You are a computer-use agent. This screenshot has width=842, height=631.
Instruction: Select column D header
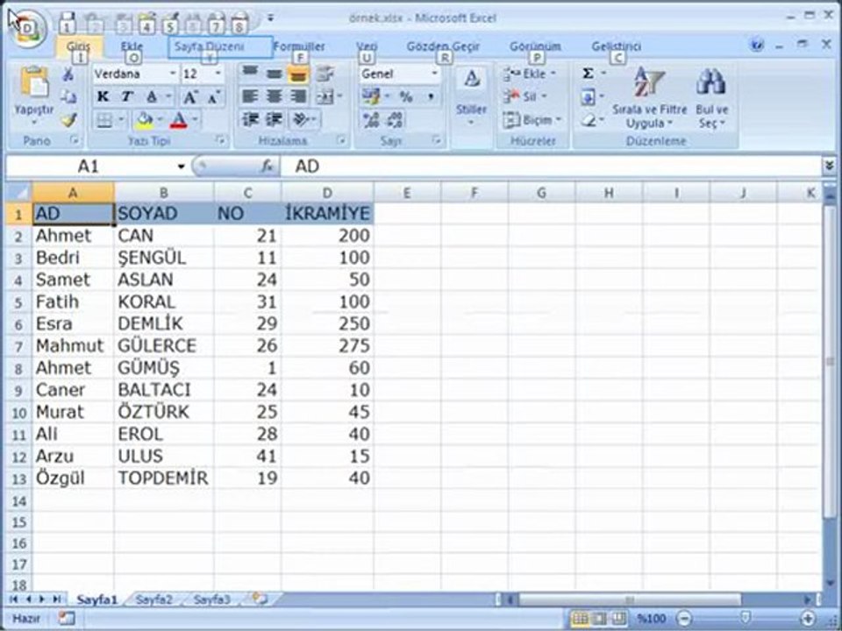(x=327, y=193)
